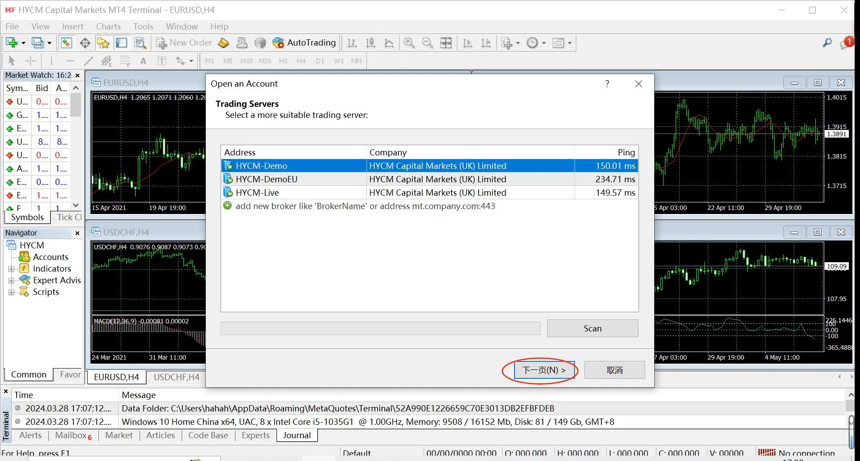Toggle the Terminal panel toolbar icon

122,43
